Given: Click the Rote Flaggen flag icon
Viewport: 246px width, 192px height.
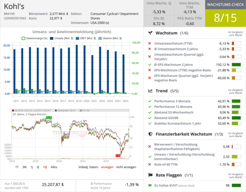Looking at the screenshot, I should pyautogui.click(x=151, y=175).
